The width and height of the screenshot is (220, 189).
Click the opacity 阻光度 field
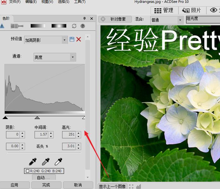(203, 20)
